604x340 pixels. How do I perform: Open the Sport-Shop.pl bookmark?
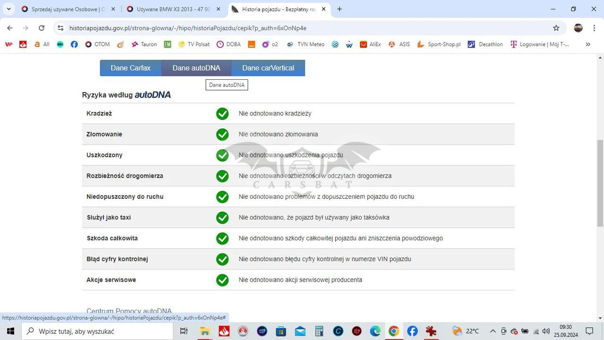(439, 44)
